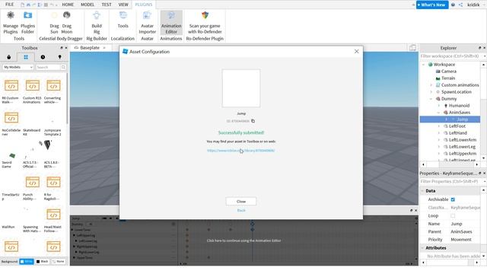Select the R for Ragdoll model
This screenshot has height=274, width=487.
(53, 188)
